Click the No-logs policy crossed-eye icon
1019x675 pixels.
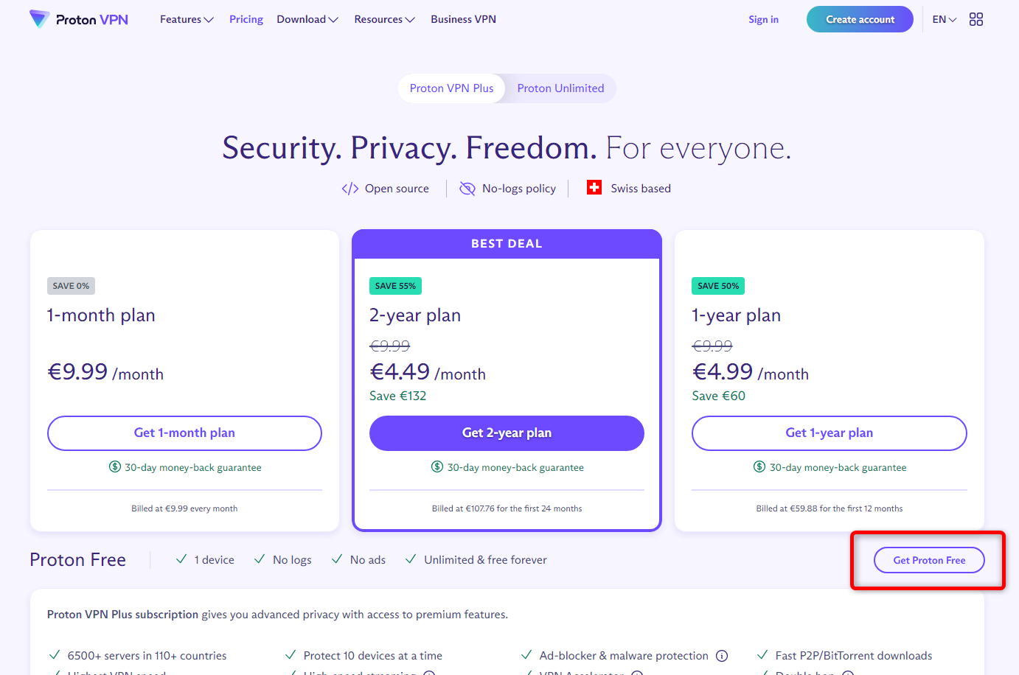coord(467,189)
